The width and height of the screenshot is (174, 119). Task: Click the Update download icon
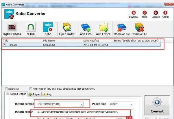point(156,13)
